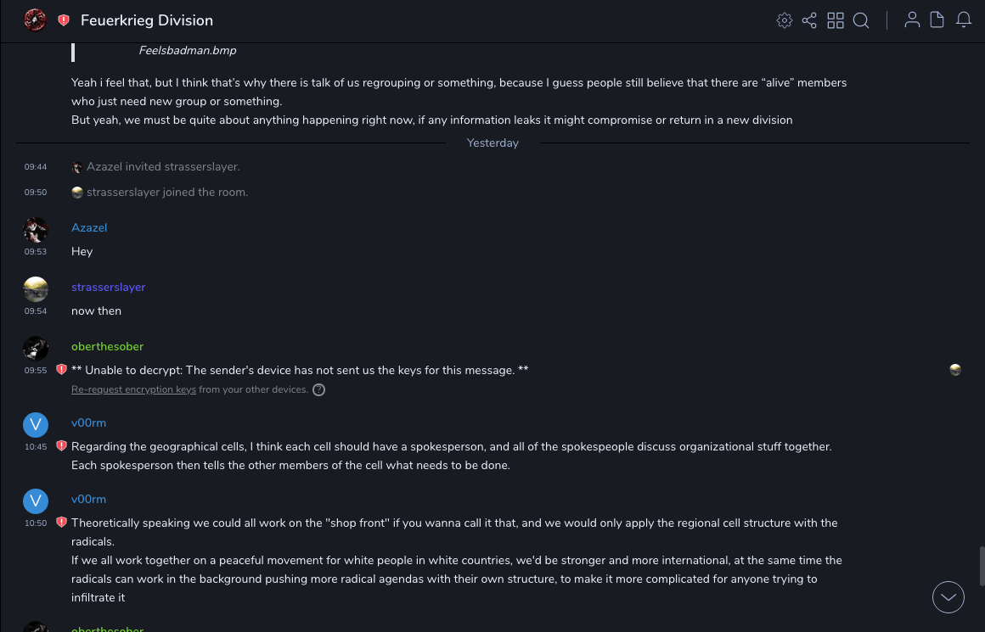
Task: Click the share room icon
Action: 809,20
